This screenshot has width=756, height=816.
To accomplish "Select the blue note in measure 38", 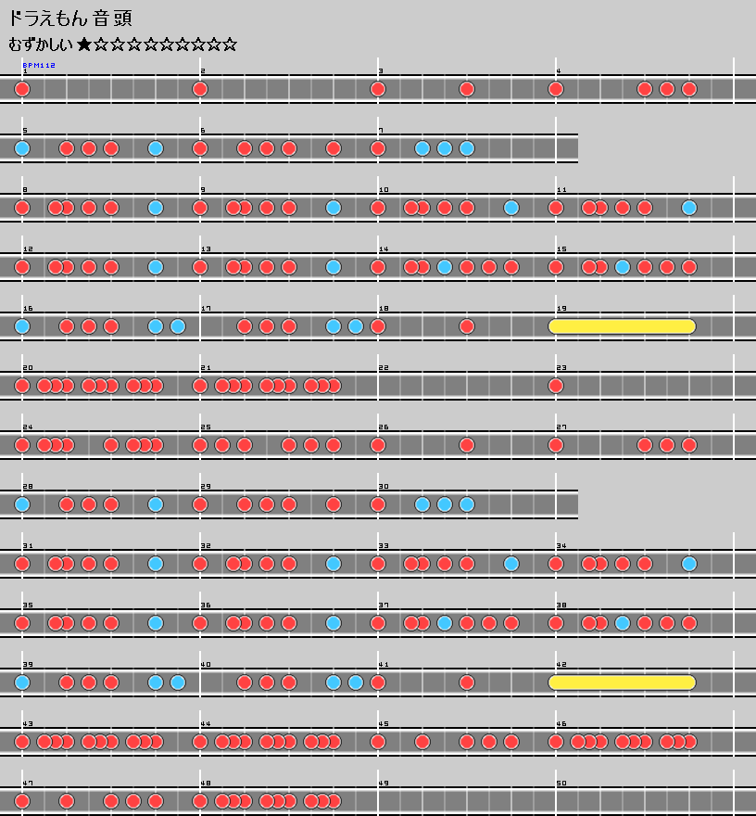I will click(x=623, y=623).
